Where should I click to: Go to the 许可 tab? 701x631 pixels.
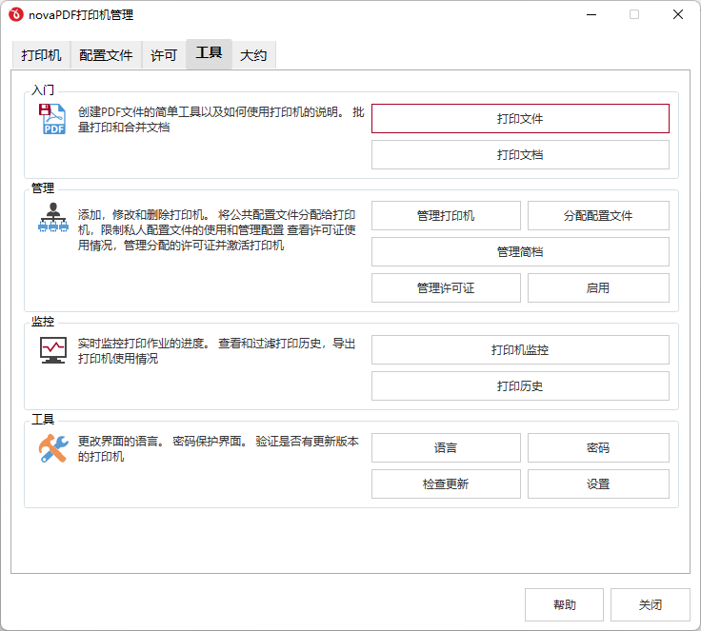click(x=164, y=55)
